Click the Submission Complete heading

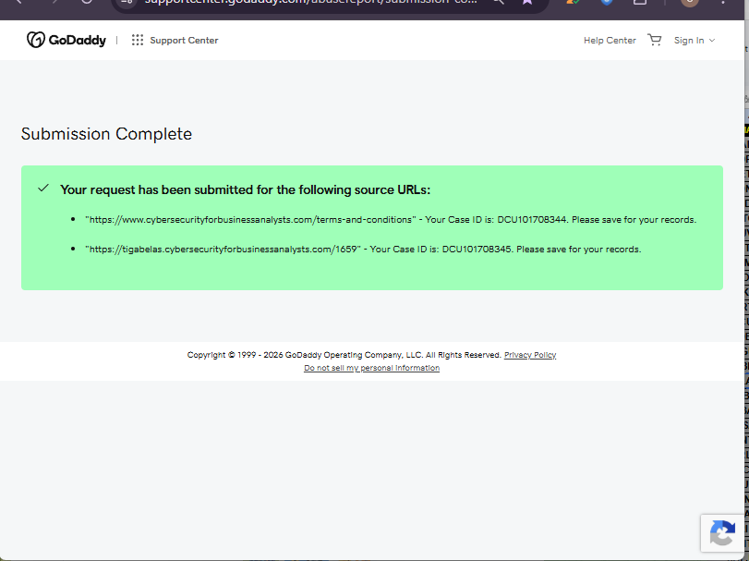click(x=106, y=134)
